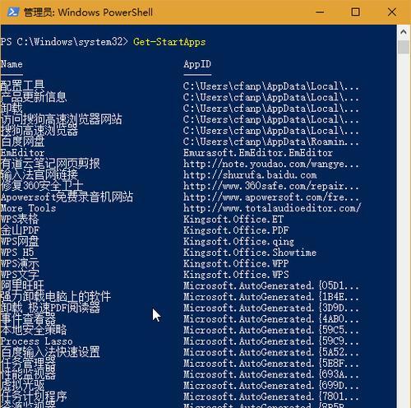Click the 阿里旺旺 name entry
Viewport: 411px width, 408px height.
coord(22,285)
